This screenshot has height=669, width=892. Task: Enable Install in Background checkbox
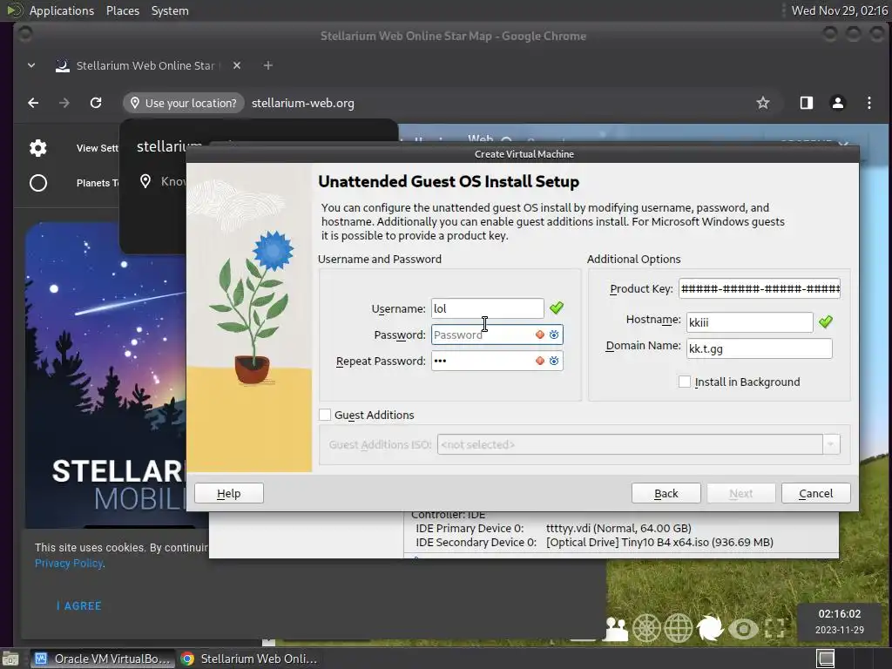click(x=685, y=382)
